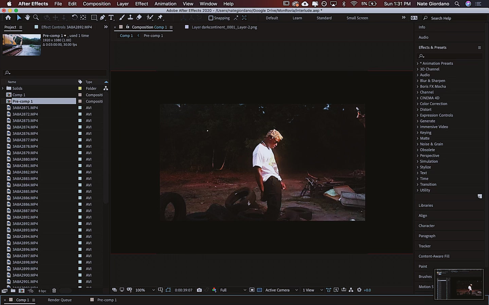Image resolution: width=489 pixels, height=305 pixels.
Task: Select the Puppet Pin tool
Action: (160, 18)
